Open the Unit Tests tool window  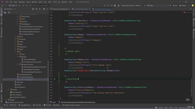point(37,105)
